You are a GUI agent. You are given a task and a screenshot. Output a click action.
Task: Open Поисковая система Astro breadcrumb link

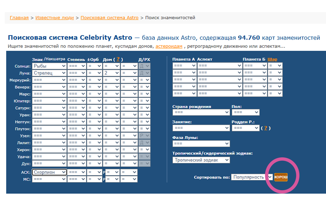pos(109,18)
